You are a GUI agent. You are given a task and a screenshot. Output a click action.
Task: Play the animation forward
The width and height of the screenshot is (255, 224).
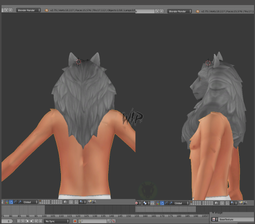pyautogui.click(x=31, y=221)
